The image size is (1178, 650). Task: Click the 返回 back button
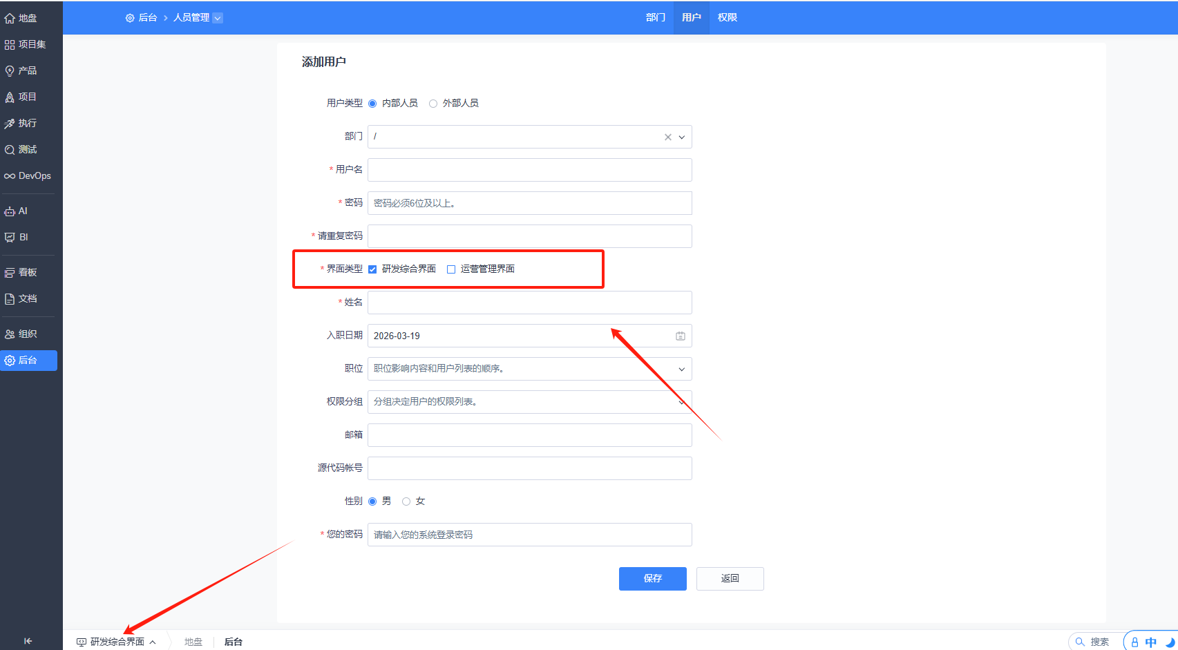coord(730,579)
